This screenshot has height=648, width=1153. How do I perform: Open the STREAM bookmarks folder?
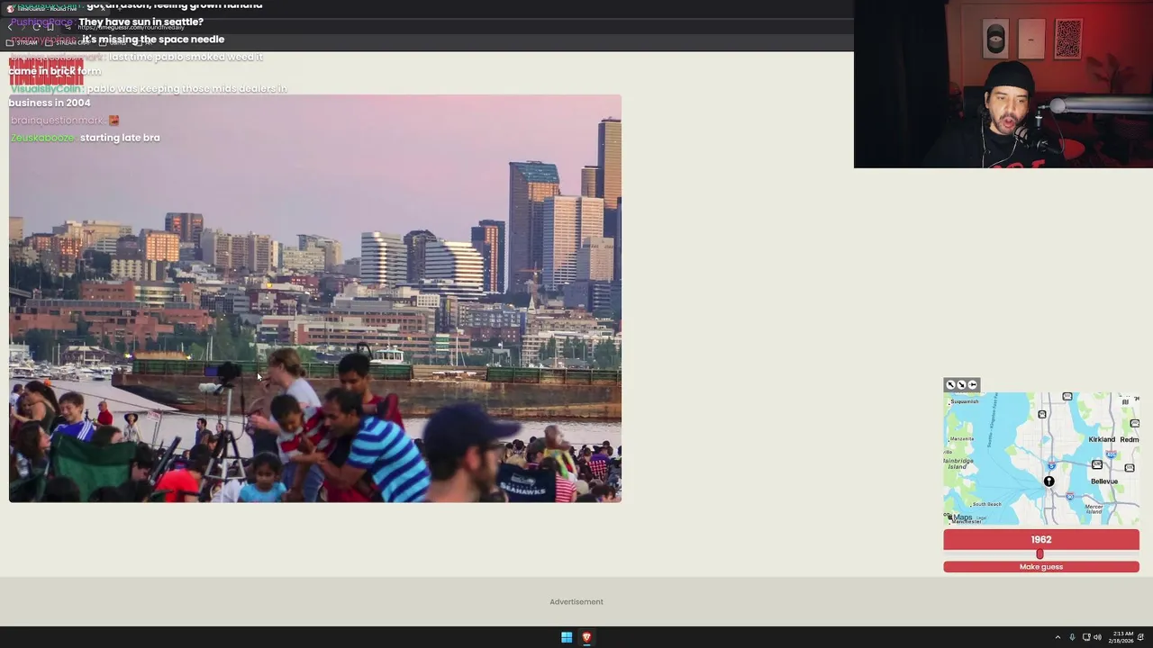(22, 42)
